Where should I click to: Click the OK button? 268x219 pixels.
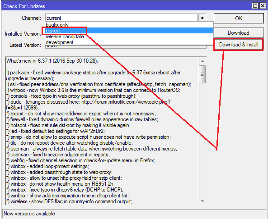(x=239, y=18)
